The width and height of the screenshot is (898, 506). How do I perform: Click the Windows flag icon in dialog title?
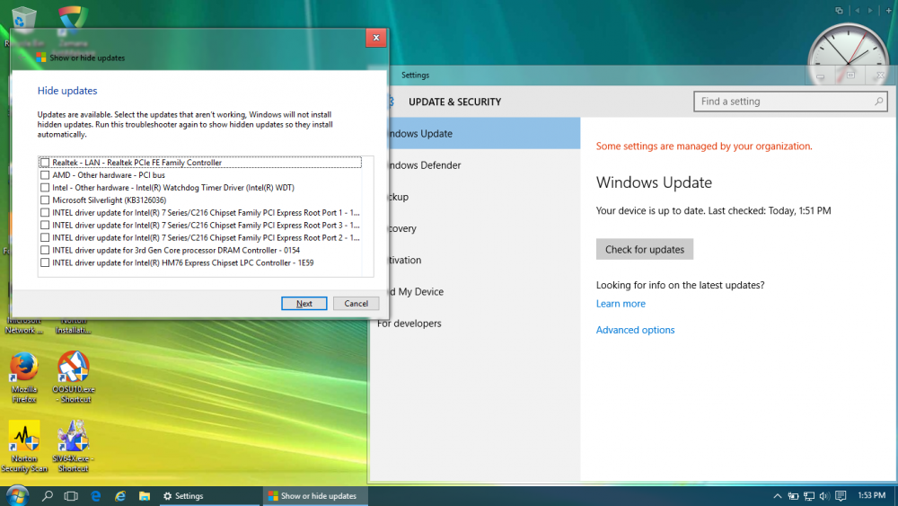point(41,58)
